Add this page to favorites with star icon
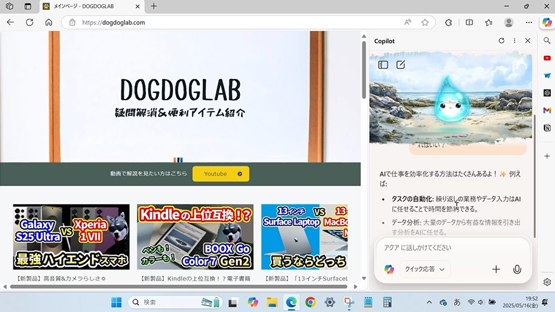Screen dimensions: 555x312 (x=425, y=22)
